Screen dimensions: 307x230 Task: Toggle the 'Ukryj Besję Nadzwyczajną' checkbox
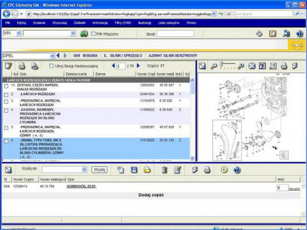tap(52, 66)
